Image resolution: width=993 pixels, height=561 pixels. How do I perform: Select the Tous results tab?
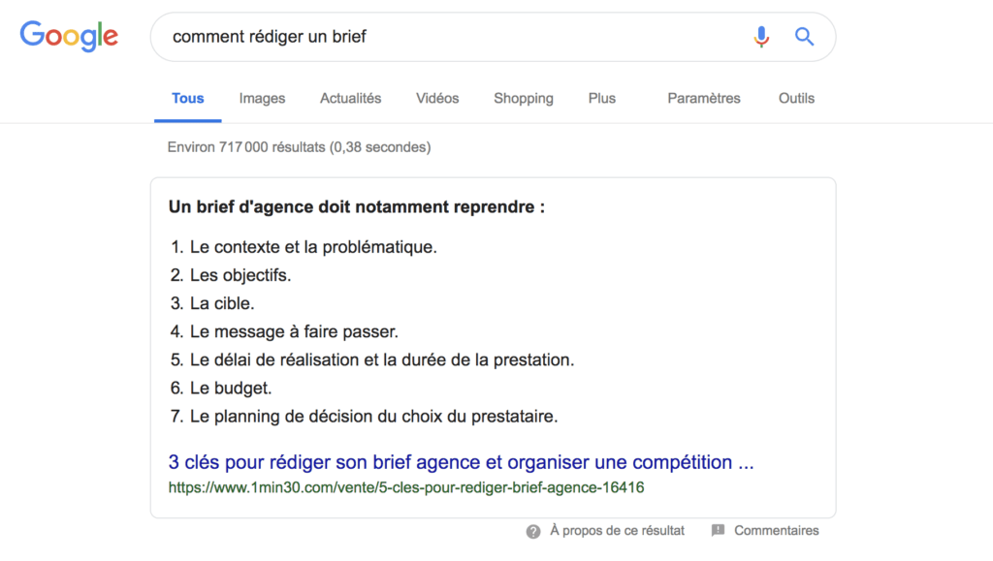tap(188, 99)
